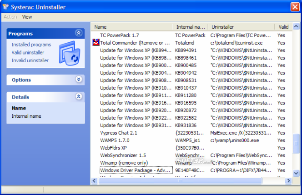Select Total Commander (Remove or ... entry
The image size is (302, 195).
click(x=135, y=43)
